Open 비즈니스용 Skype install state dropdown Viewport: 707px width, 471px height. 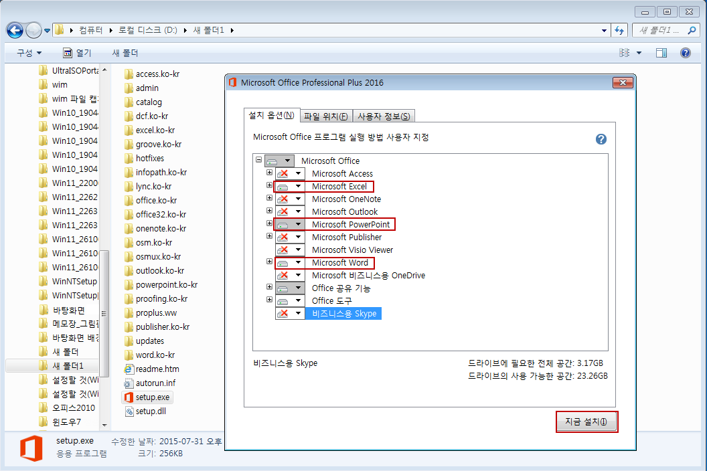coord(291,313)
